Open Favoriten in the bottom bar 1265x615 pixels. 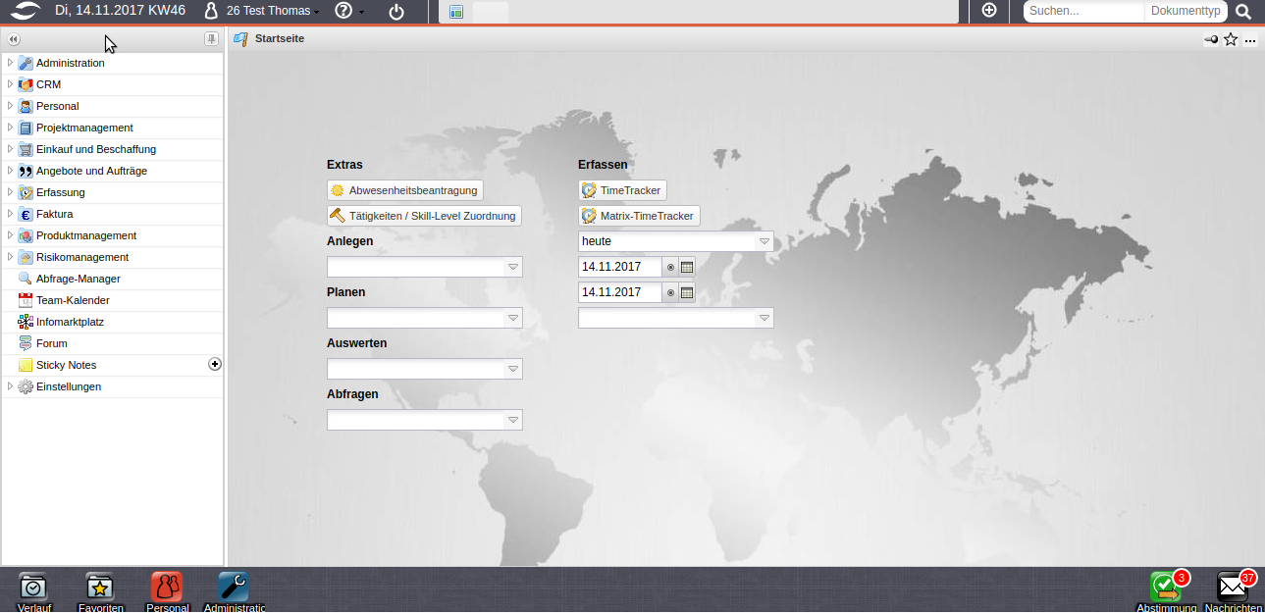click(x=100, y=587)
